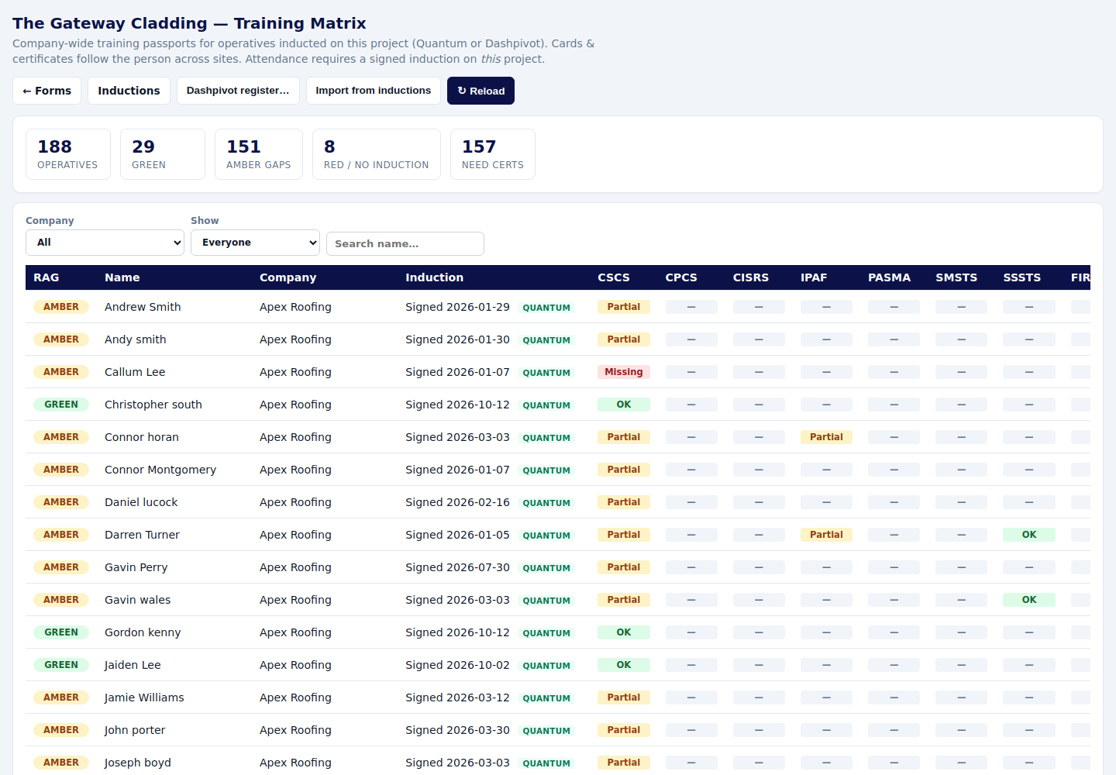Image resolution: width=1116 pixels, height=775 pixels.
Task: Select Callum Lee's name
Action: pos(135,372)
